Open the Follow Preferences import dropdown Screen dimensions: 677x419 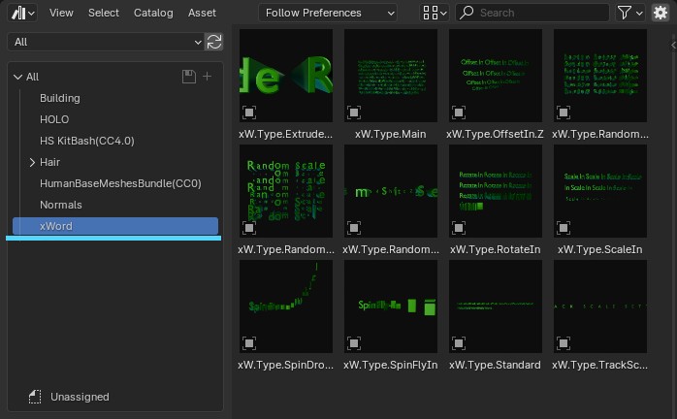328,13
